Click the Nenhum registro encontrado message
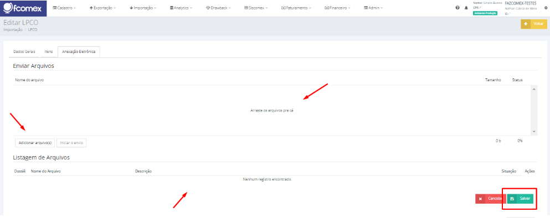Viewport: 550px width, 218px height. coord(268,179)
